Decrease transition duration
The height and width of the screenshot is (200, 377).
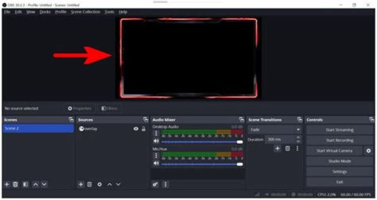coord(298,141)
